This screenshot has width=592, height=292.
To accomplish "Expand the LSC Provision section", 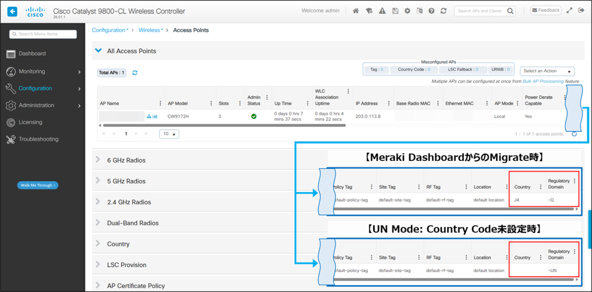I will tap(98, 264).
